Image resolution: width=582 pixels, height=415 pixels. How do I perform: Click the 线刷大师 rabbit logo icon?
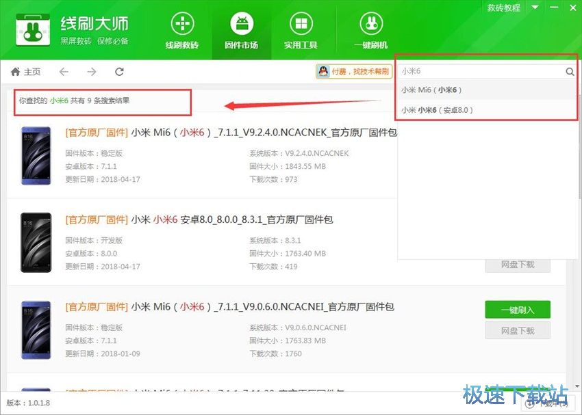[33, 29]
